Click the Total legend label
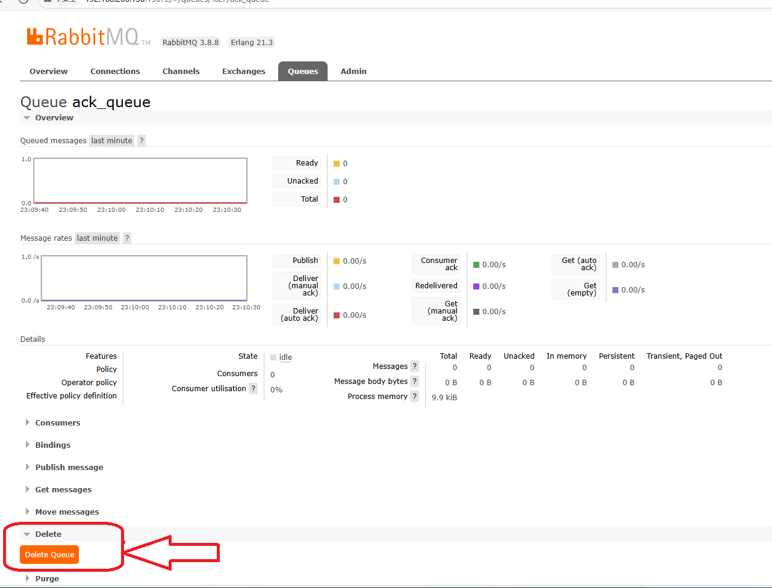The image size is (772, 588). click(297, 199)
